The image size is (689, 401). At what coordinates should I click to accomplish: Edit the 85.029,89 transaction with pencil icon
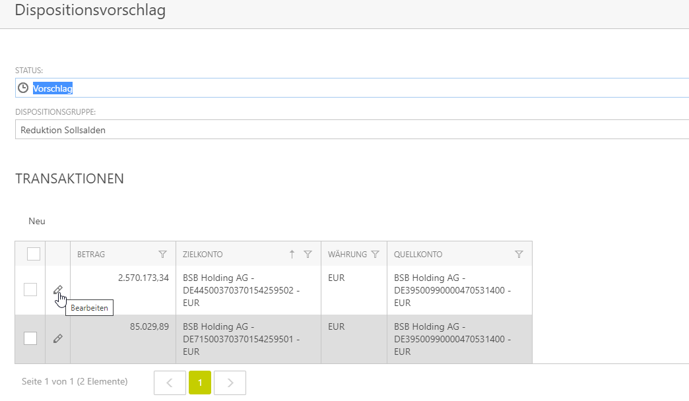pos(57,338)
